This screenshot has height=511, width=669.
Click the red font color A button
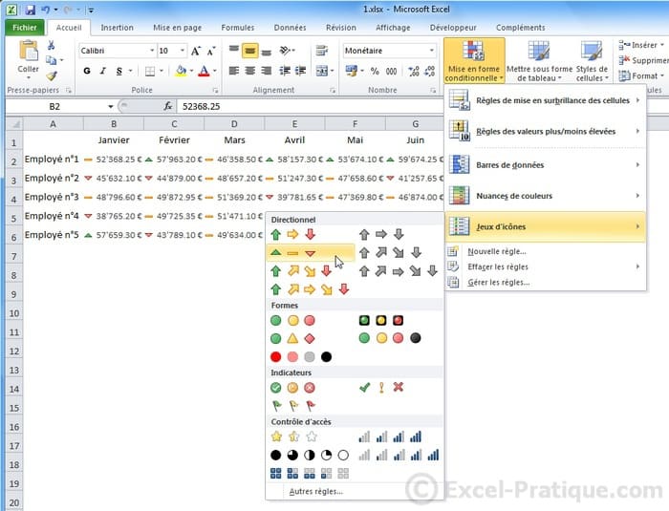(204, 71)
